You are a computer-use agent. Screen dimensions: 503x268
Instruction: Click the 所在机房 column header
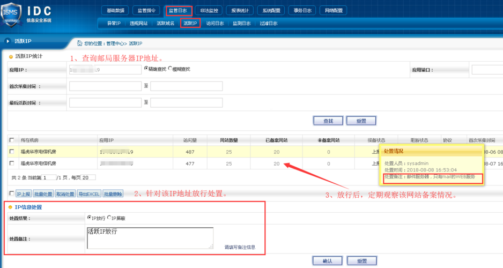coord(29,140)
